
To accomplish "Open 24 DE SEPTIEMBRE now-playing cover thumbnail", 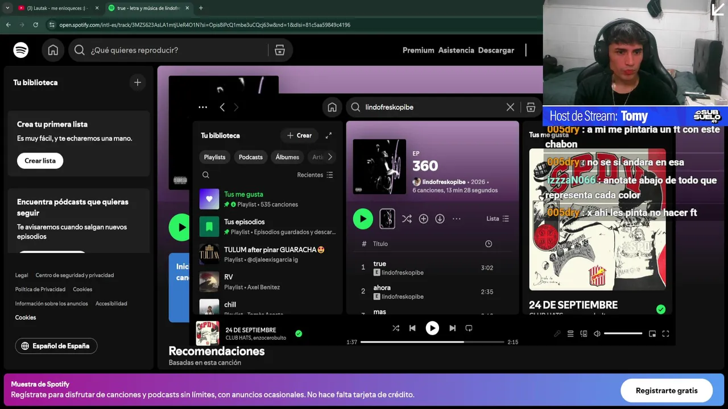I will click(x=208, y=333).
